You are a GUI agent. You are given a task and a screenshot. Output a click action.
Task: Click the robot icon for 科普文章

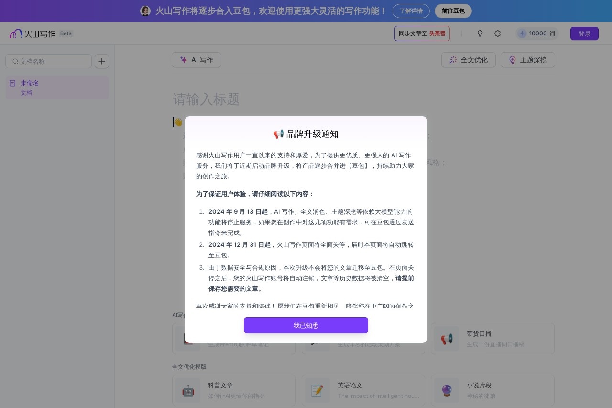tap(188, 390)
